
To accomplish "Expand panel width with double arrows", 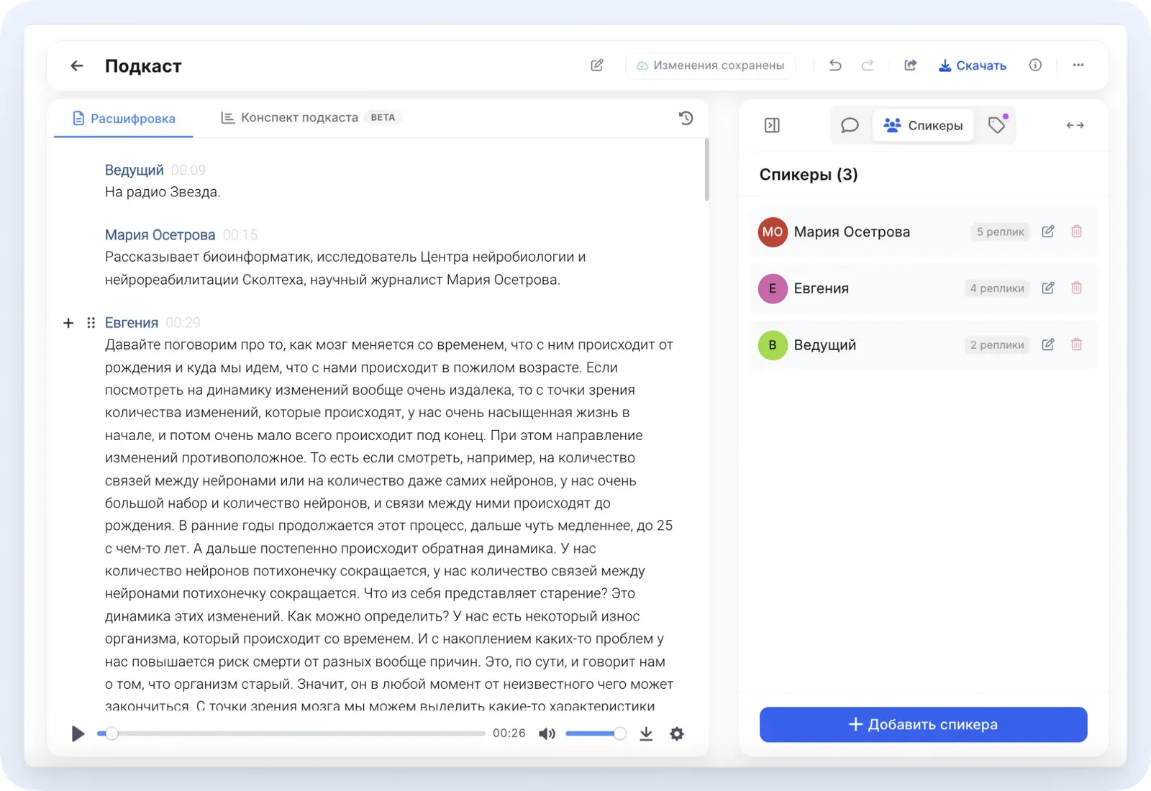I will click(1075, 125).
